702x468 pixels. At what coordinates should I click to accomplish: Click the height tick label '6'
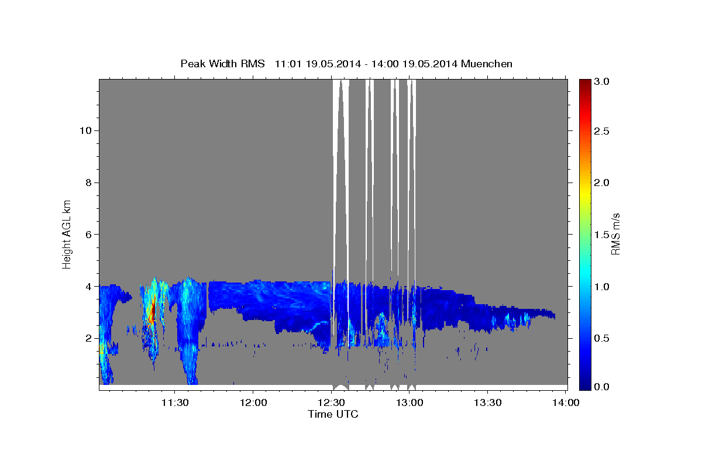[x=87, y=234]
